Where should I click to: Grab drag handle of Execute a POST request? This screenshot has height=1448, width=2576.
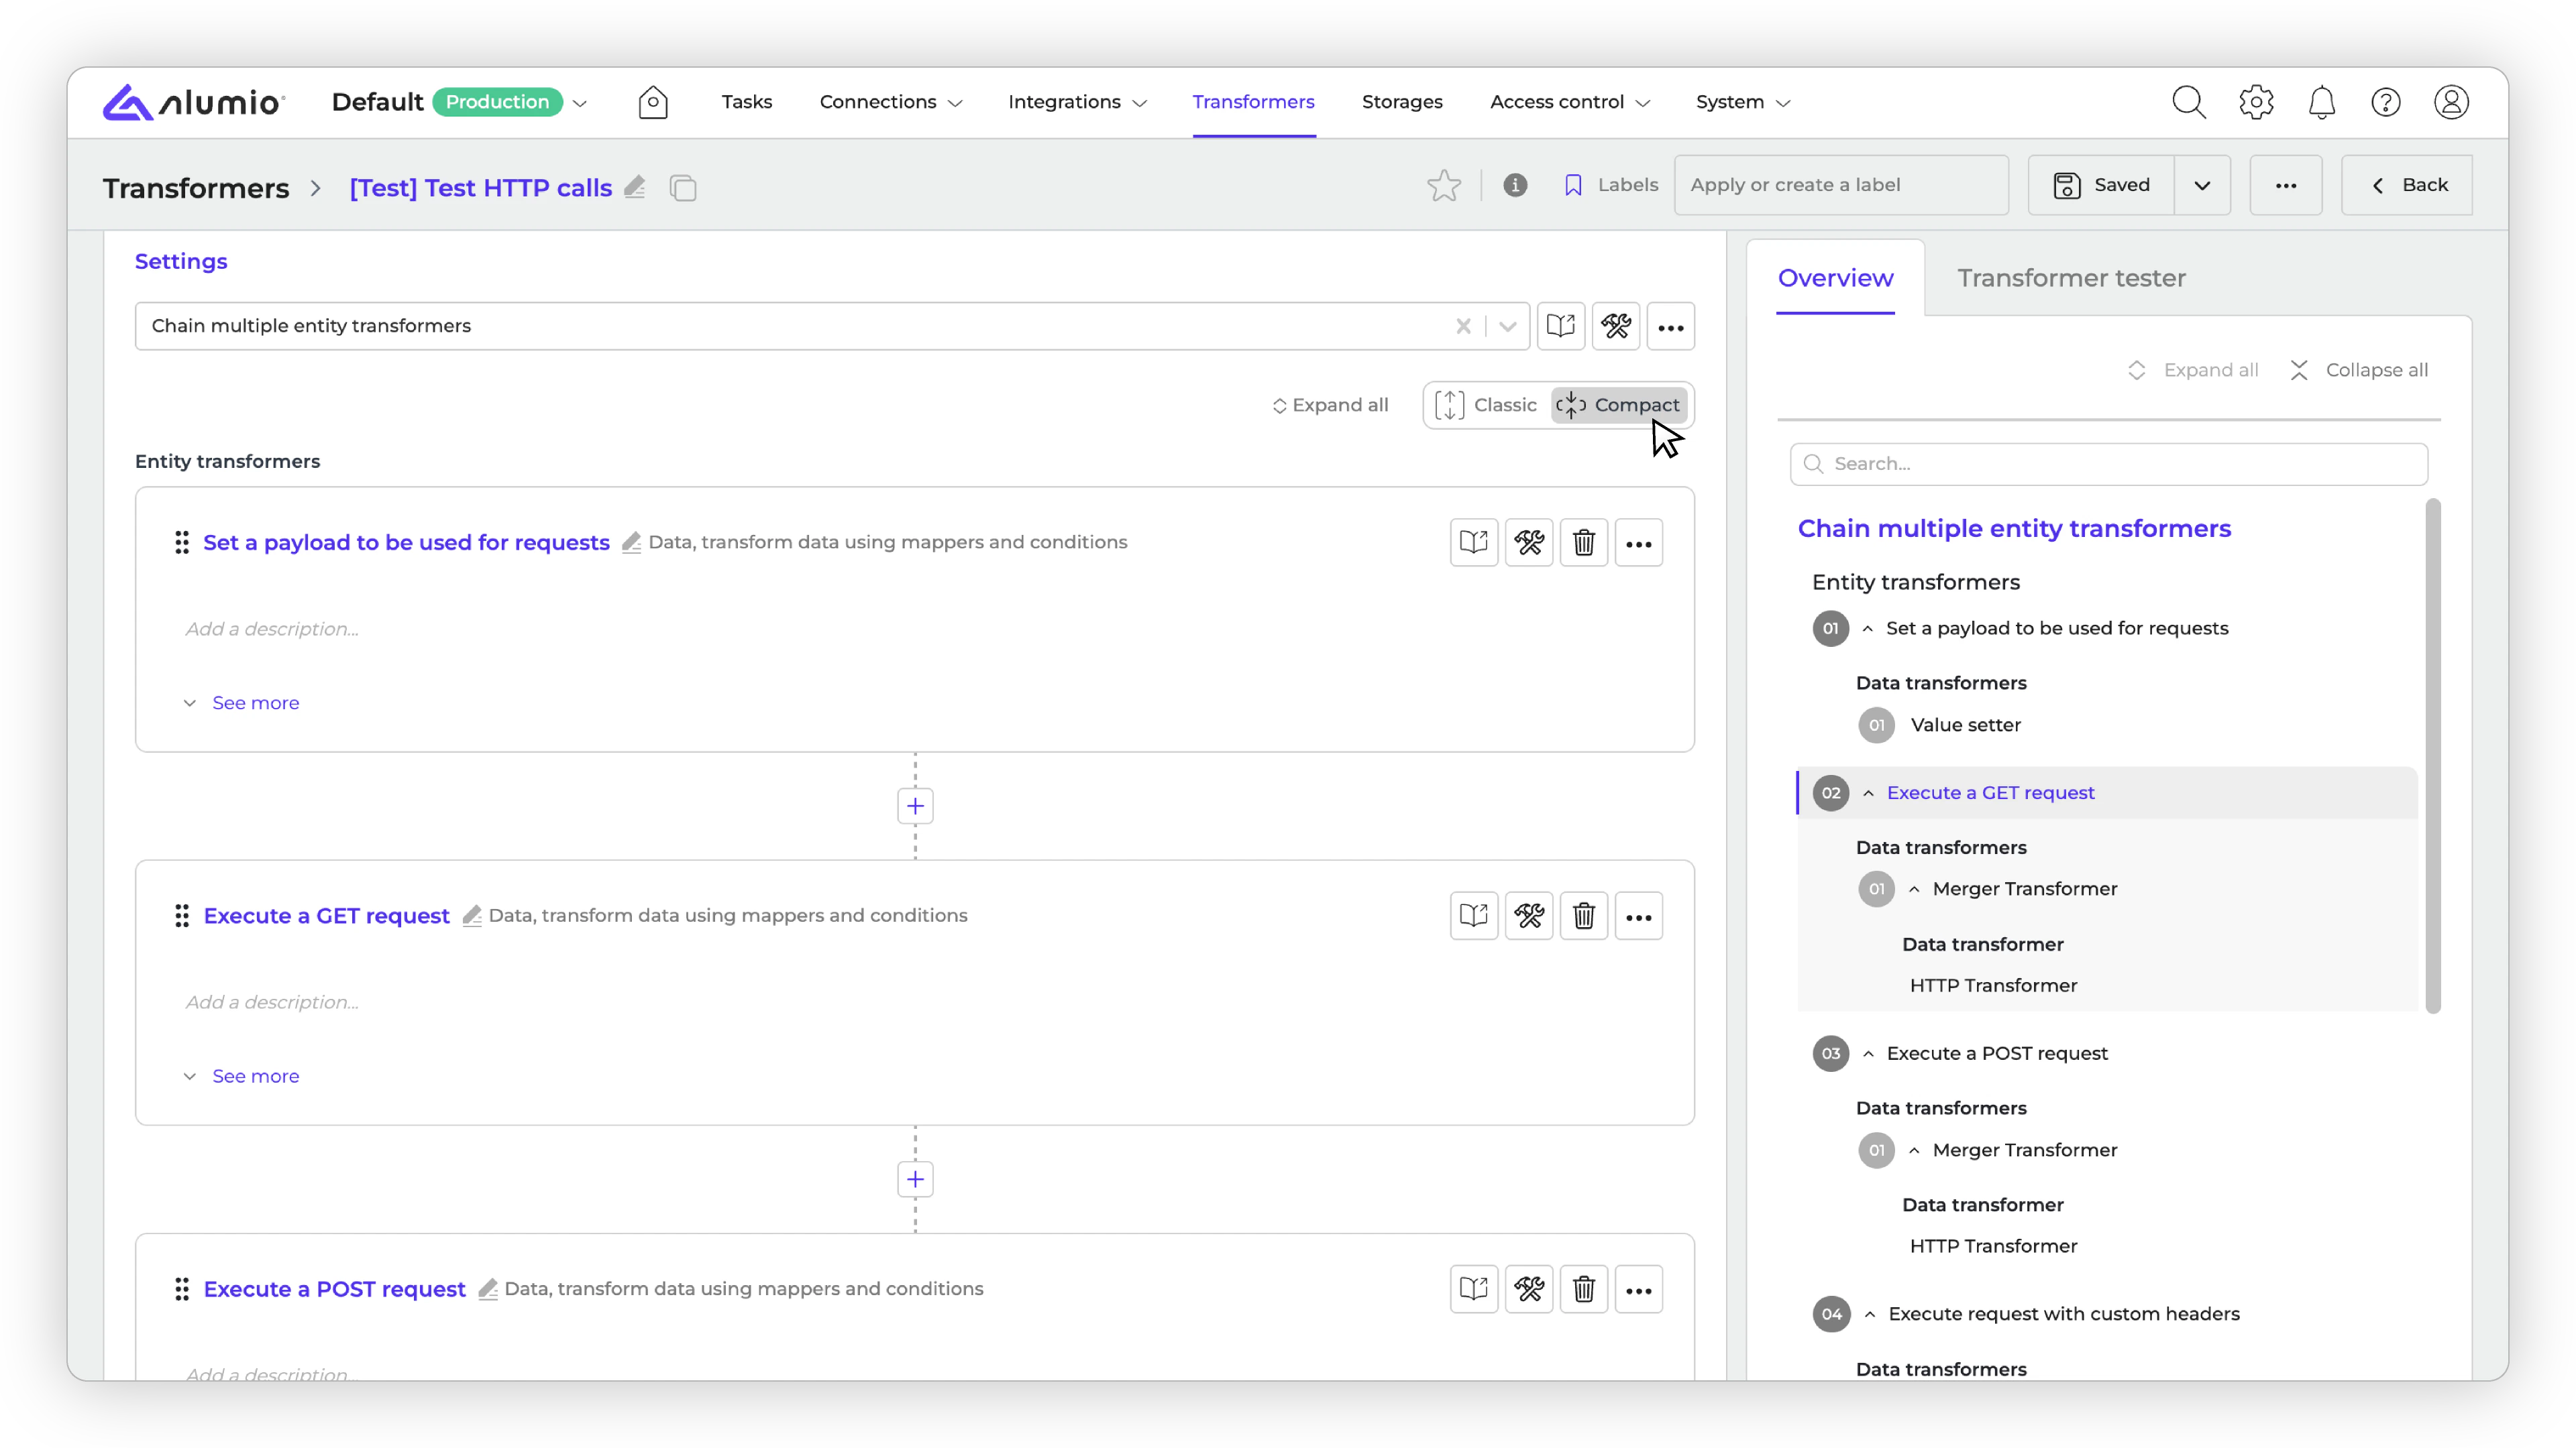point(182,1289)
